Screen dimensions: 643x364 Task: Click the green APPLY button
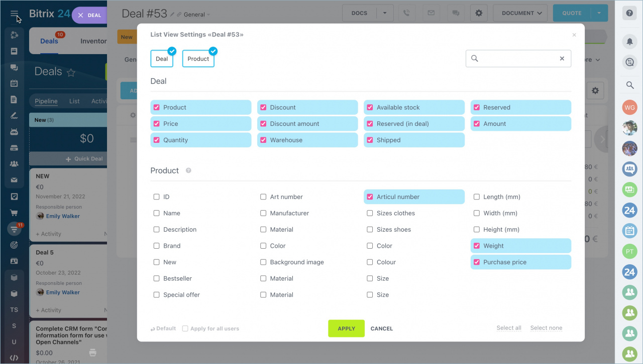(x=346, y=328)
